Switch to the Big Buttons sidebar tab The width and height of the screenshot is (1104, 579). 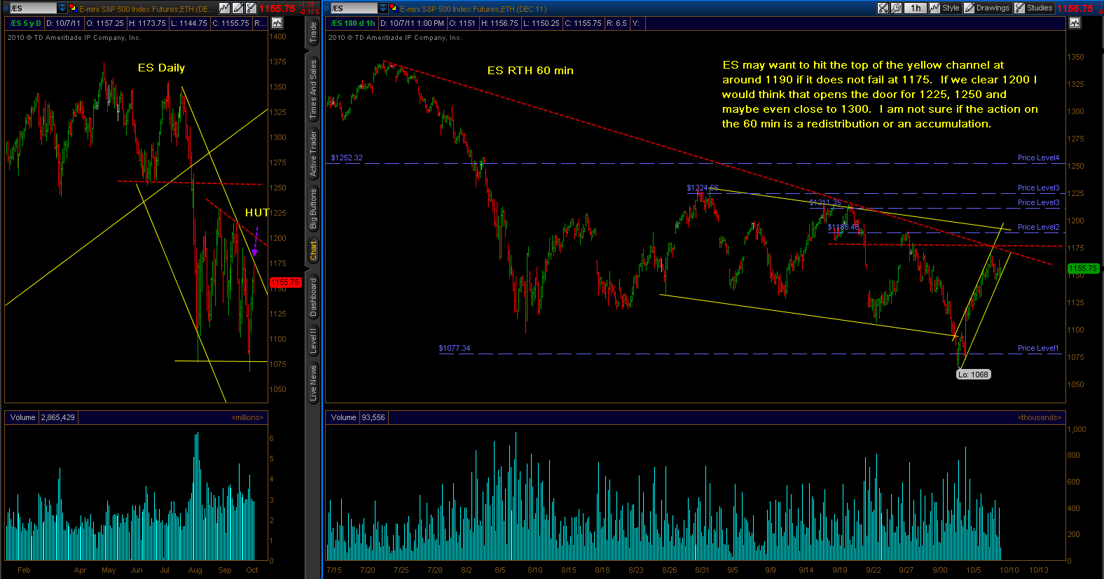point(313,209)
